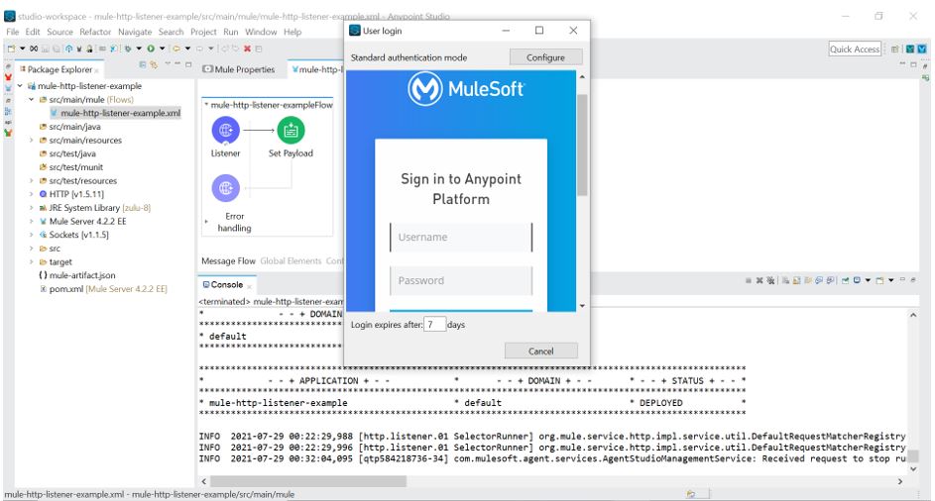Collapse the mule-http-listener-example project node
This screenshot has width=935, height=501.
click(20, 86)
